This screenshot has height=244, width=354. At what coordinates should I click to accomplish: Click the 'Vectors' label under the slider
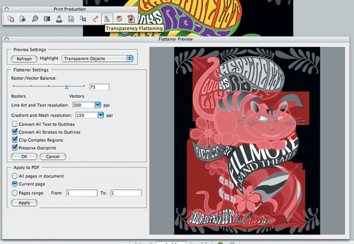click(x=77, y=96)
